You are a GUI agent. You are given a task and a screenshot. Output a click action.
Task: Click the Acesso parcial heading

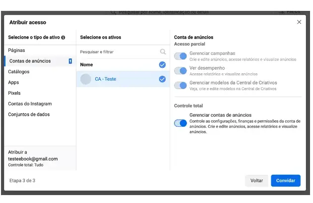(x=189, y=44)
